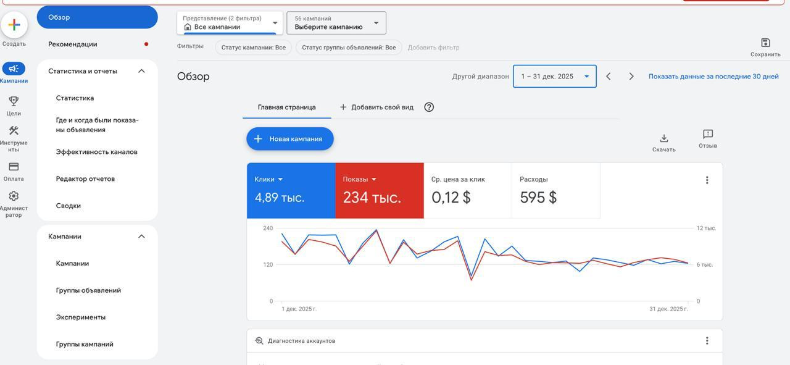Viewport: 790px width, 365px height.
Task: Open Выберите кампанию dropdown
Action: (336, 23)
